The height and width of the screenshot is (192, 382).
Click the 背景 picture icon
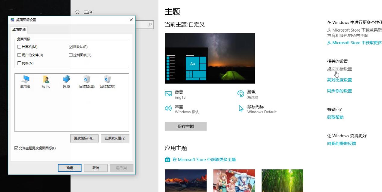[168, 94]
